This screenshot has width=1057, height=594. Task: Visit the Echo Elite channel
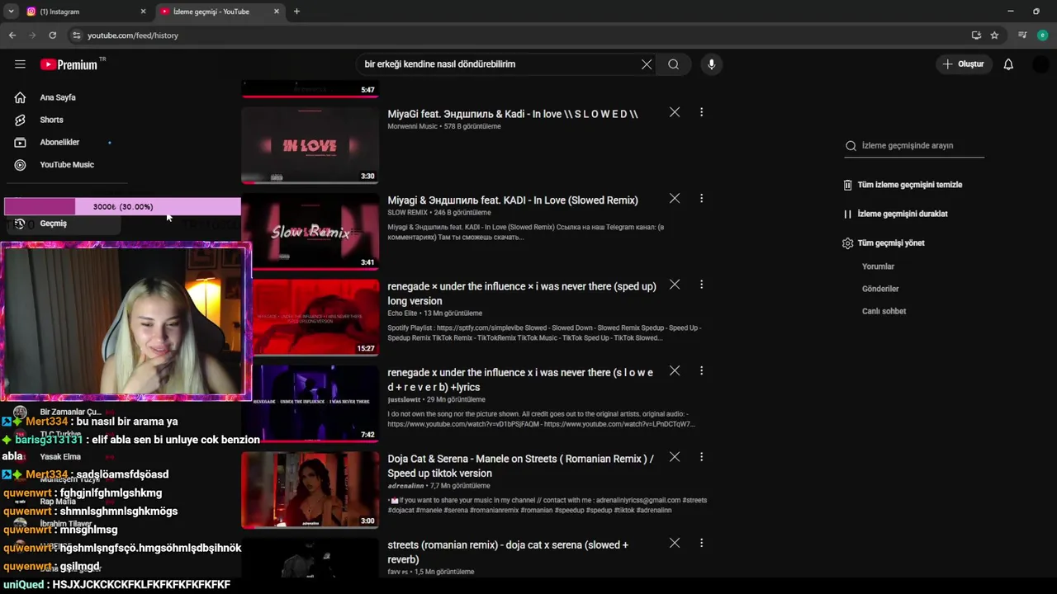tap(402, 313)
